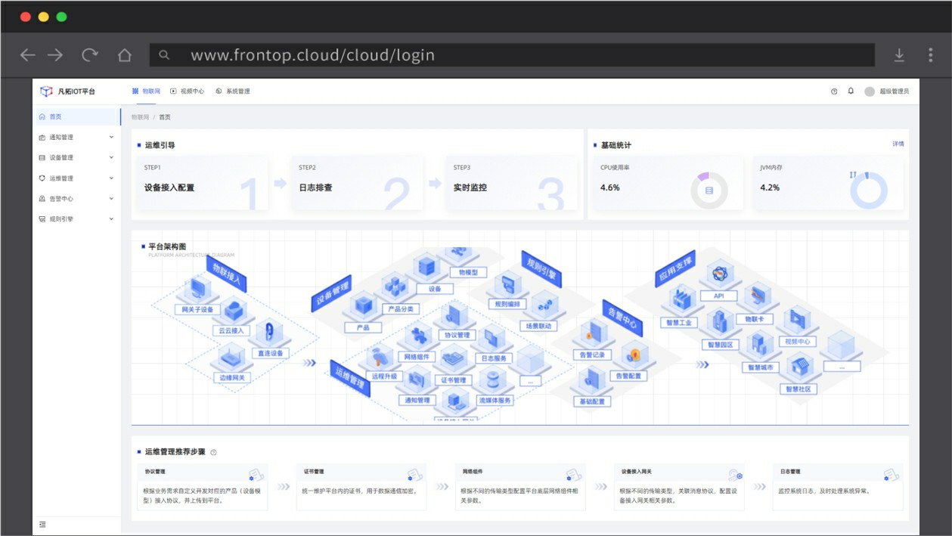The image size is (952, 536).
Task: Click the browser download icon
Action: [899, 55]
